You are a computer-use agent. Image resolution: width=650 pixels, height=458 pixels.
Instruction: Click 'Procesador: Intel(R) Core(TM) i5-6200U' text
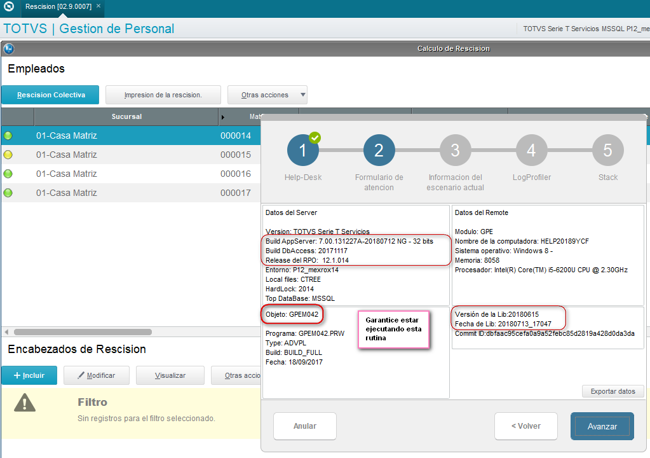click(x=541, y=270)
